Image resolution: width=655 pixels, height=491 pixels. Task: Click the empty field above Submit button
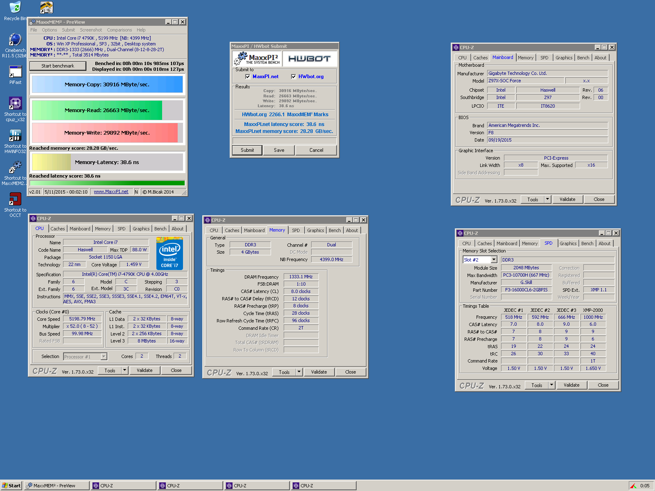[x=285, y=140]
